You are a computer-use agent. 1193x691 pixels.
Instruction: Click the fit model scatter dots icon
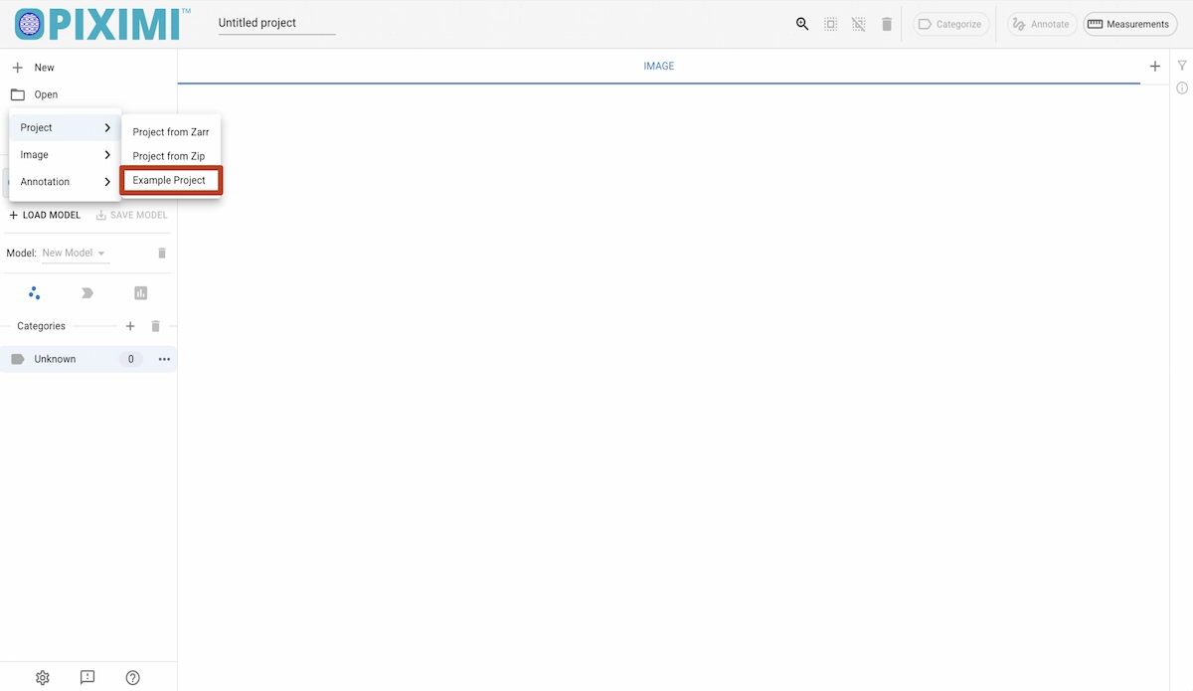coord(34,292)
